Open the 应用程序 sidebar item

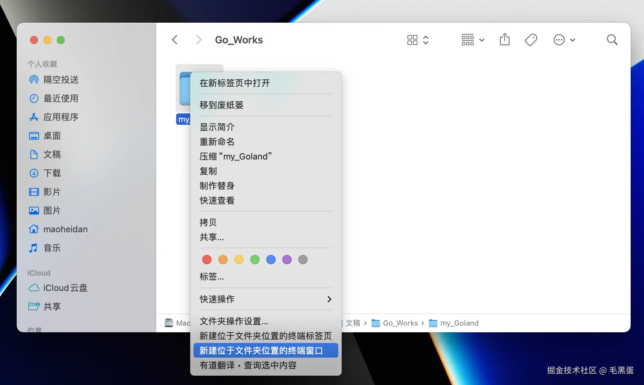[x=61, y=117]
